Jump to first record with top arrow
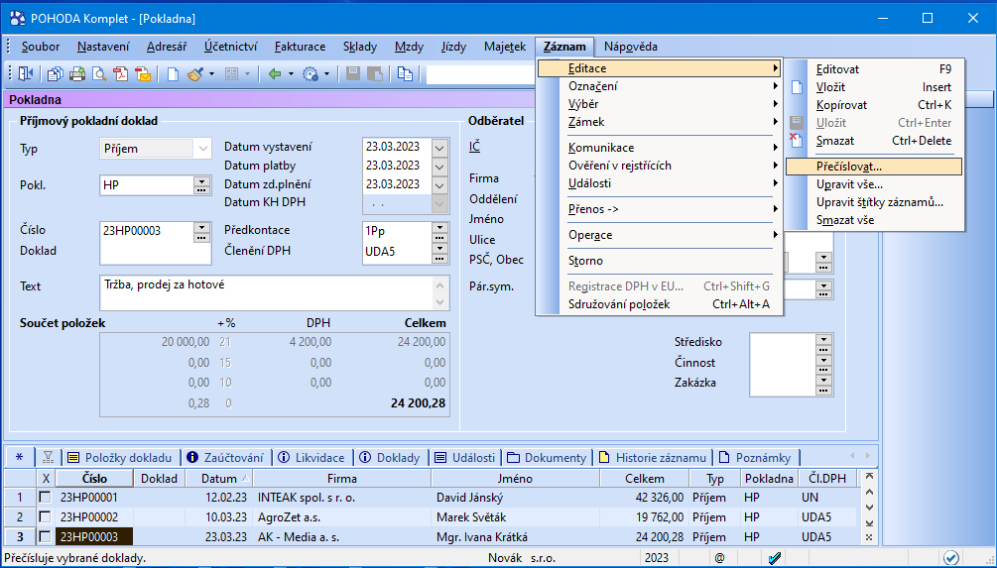 (869, 476)
